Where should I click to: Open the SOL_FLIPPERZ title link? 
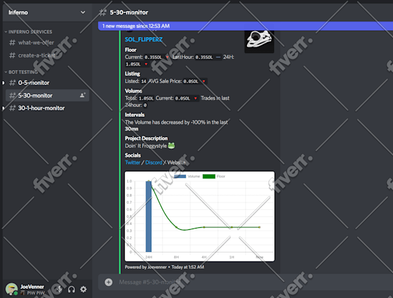pyautogui.click(x=144, y=40)
